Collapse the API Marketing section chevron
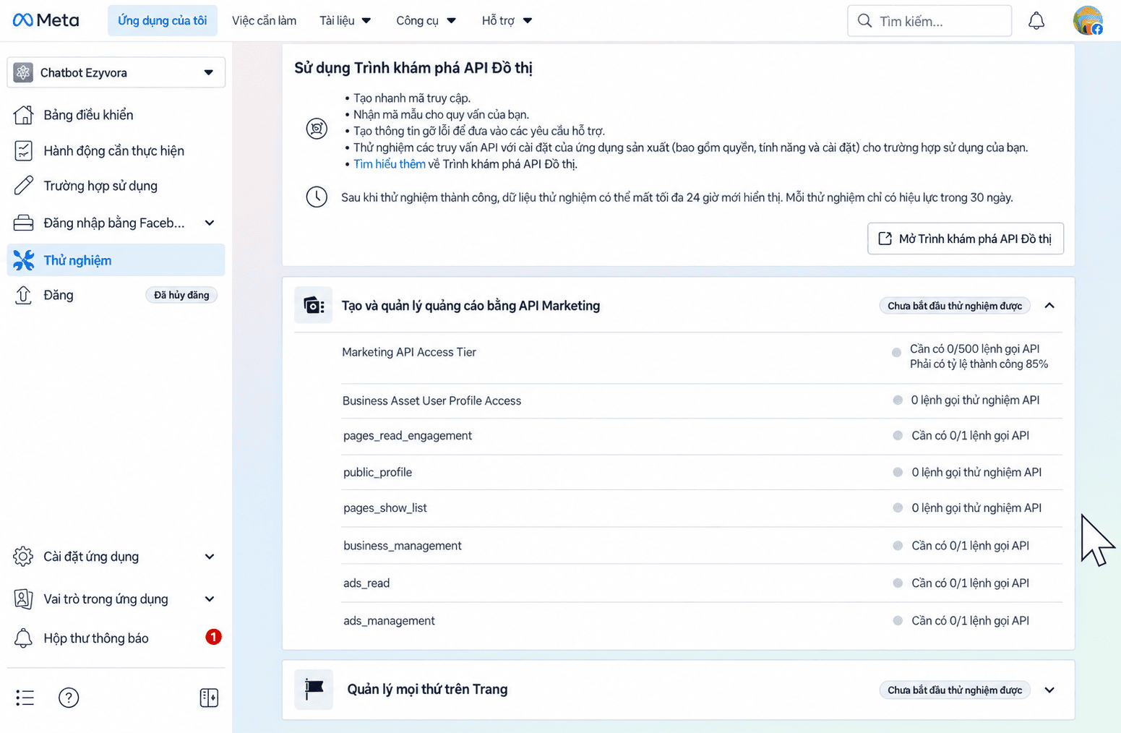Image resolution: width=1121 pixels, height=733 pixels. [1049, 306]
